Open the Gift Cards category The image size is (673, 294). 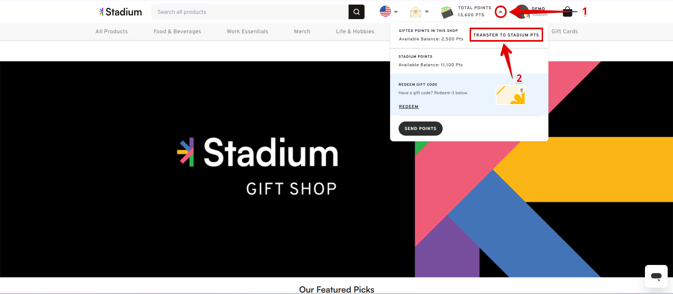(x=564, y=32)
